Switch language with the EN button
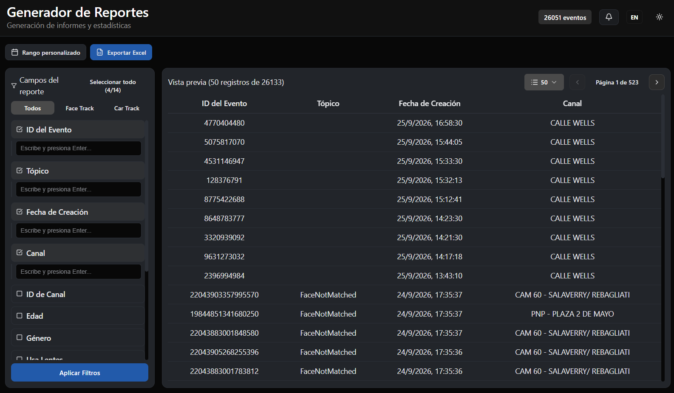The height and width of the screenshot is (393, 674). [634, 17]
